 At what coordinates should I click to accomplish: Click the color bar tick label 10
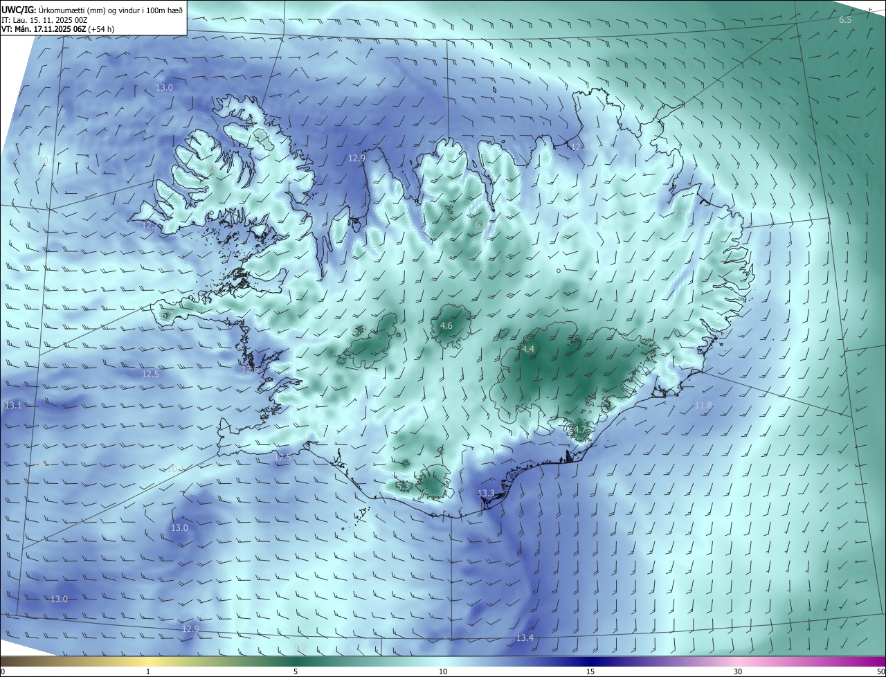(443, 671)
